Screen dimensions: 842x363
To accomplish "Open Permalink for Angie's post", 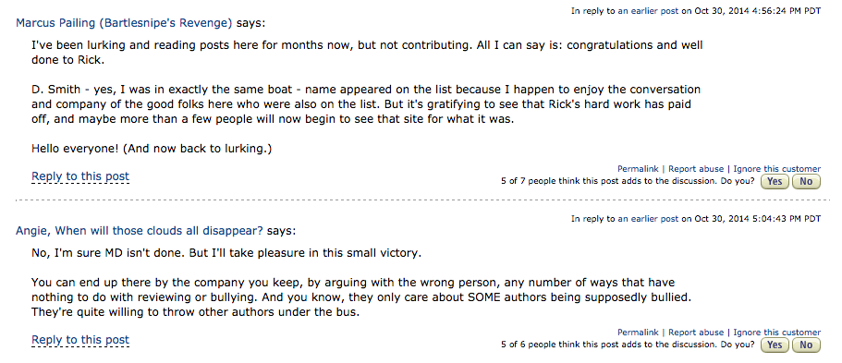I will click(x=638, y=333).
